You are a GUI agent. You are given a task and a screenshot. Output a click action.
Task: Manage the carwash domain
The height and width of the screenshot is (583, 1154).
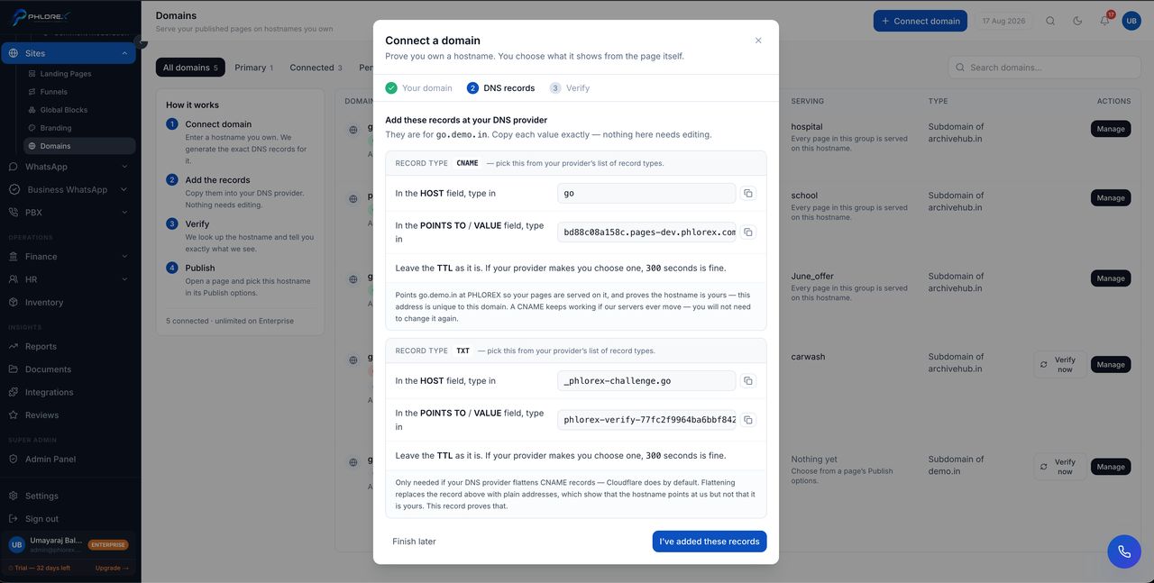click(1111, 365)
